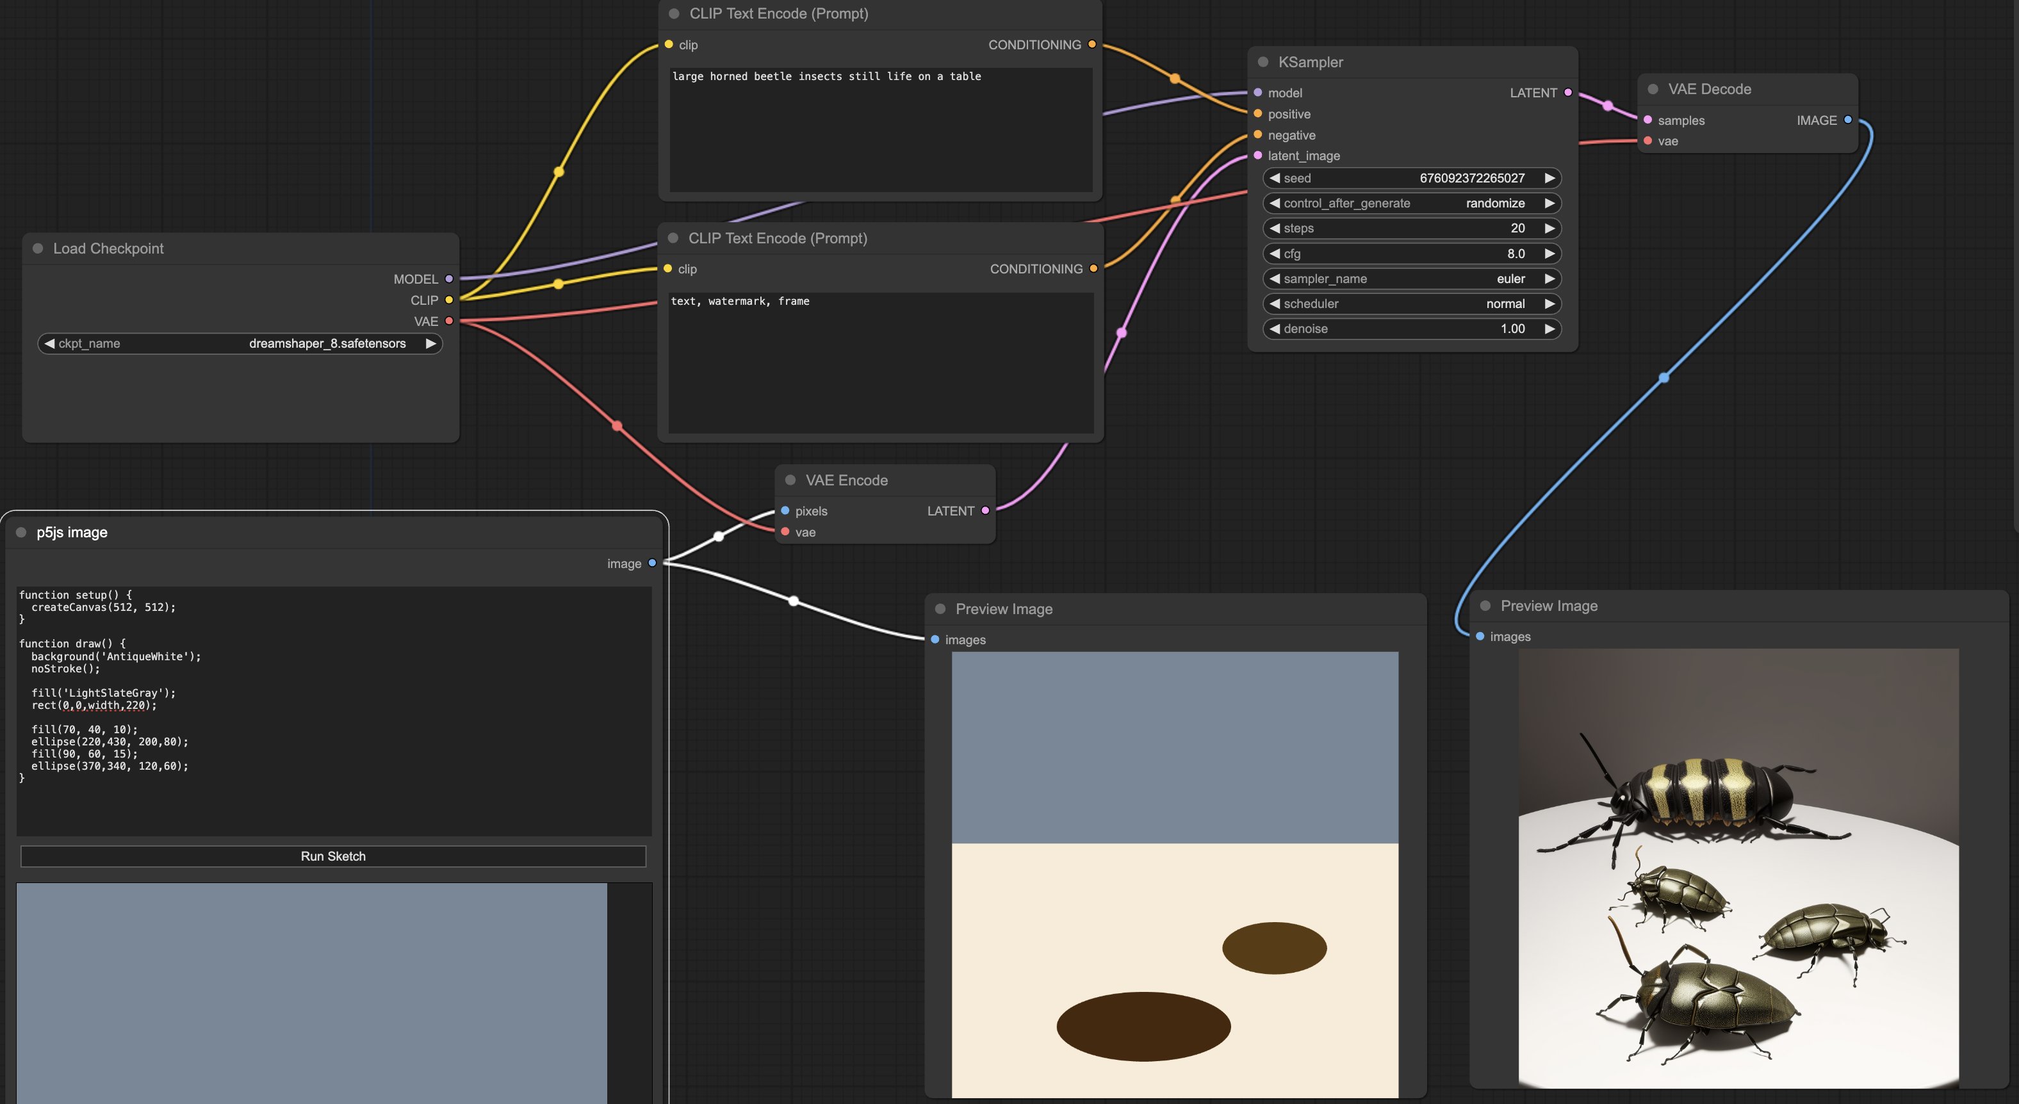Lower the cfg value with its left arrow

point(1275,254)
